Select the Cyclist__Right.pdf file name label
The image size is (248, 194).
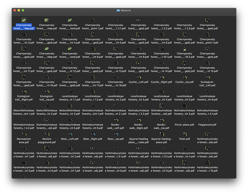tap(161, 82)
